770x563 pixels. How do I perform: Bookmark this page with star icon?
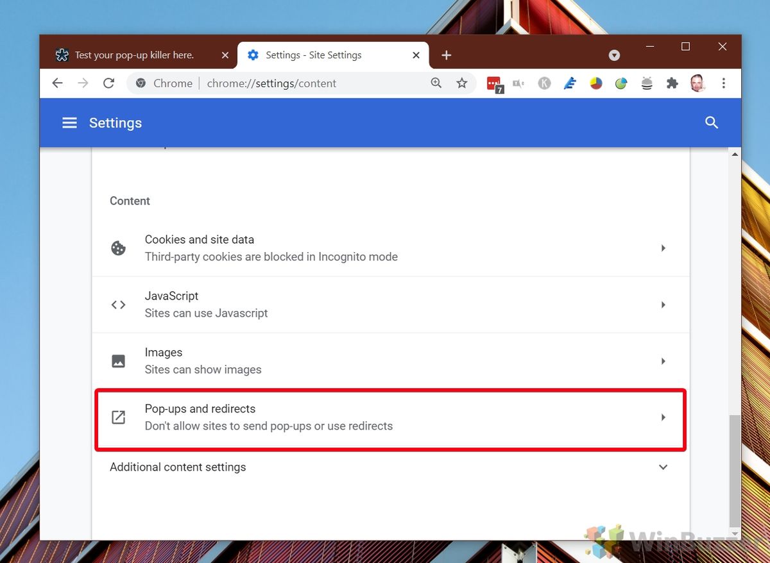(x=461, y=83)
